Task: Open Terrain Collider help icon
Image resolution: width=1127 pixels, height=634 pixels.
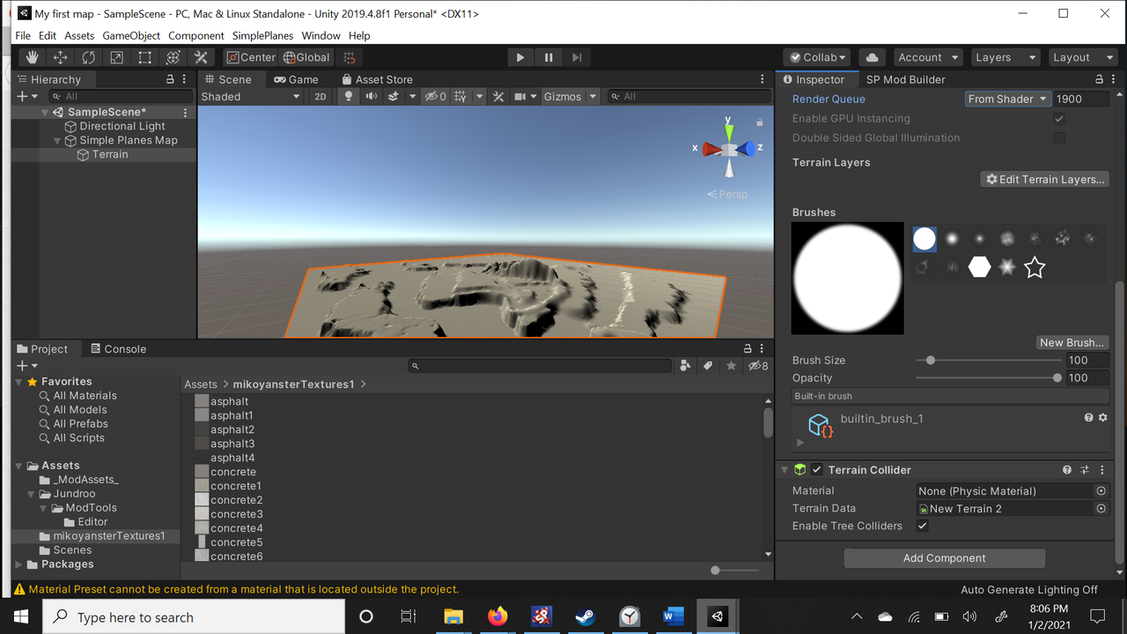Action: click(1067, 470)
